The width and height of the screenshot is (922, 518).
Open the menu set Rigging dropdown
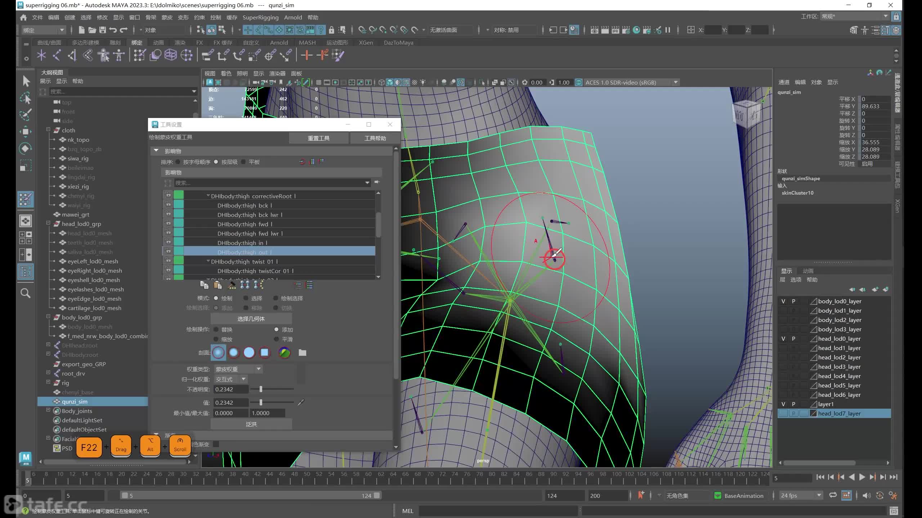coord(43,30)
